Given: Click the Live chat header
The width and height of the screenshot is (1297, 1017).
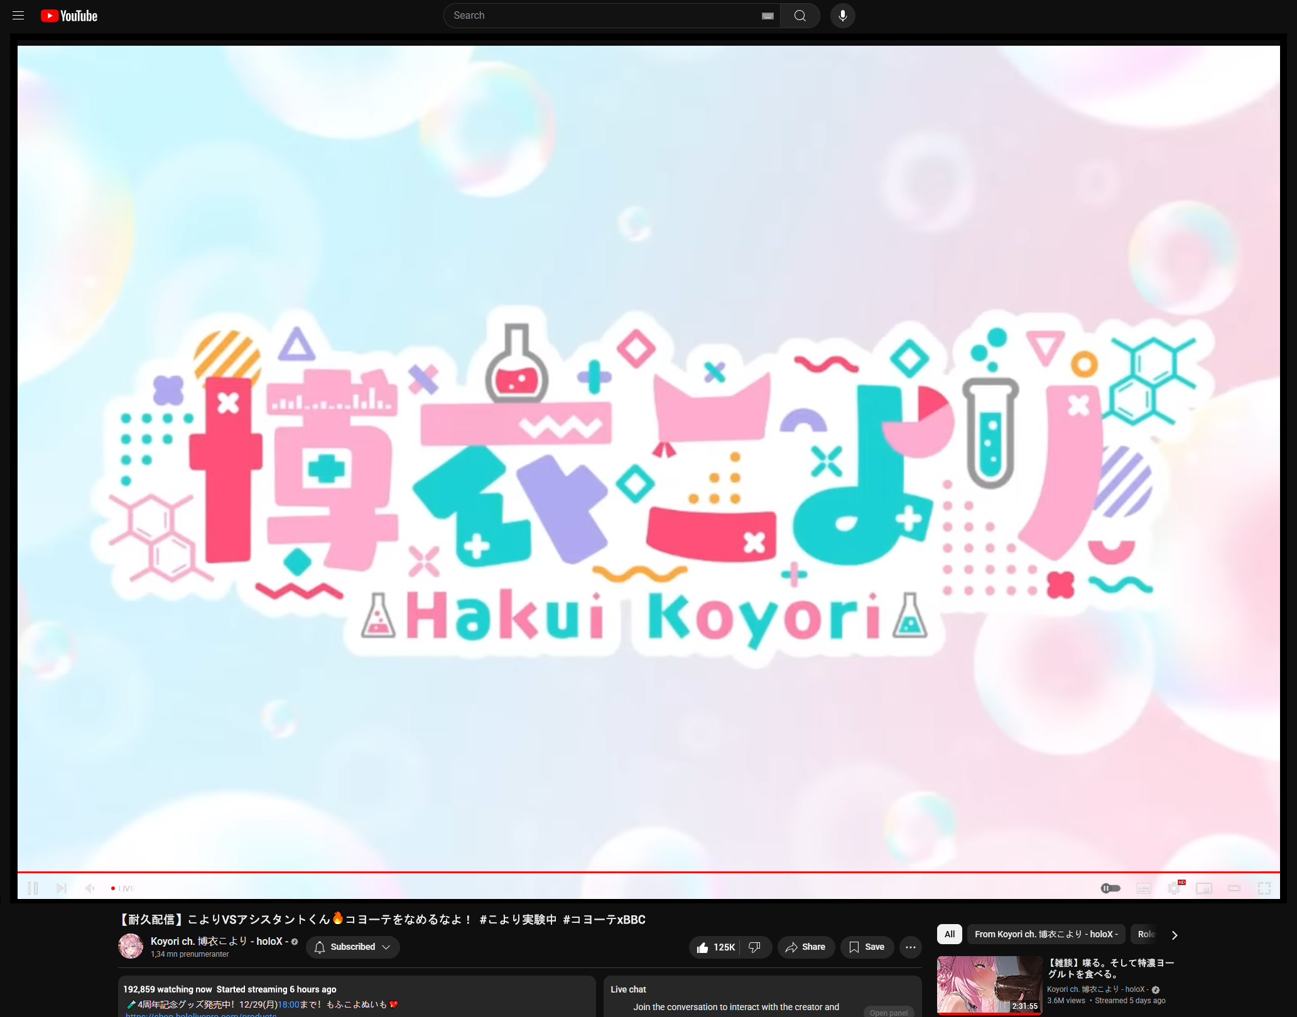Looking at the screenshot, I should coord(628,989).
